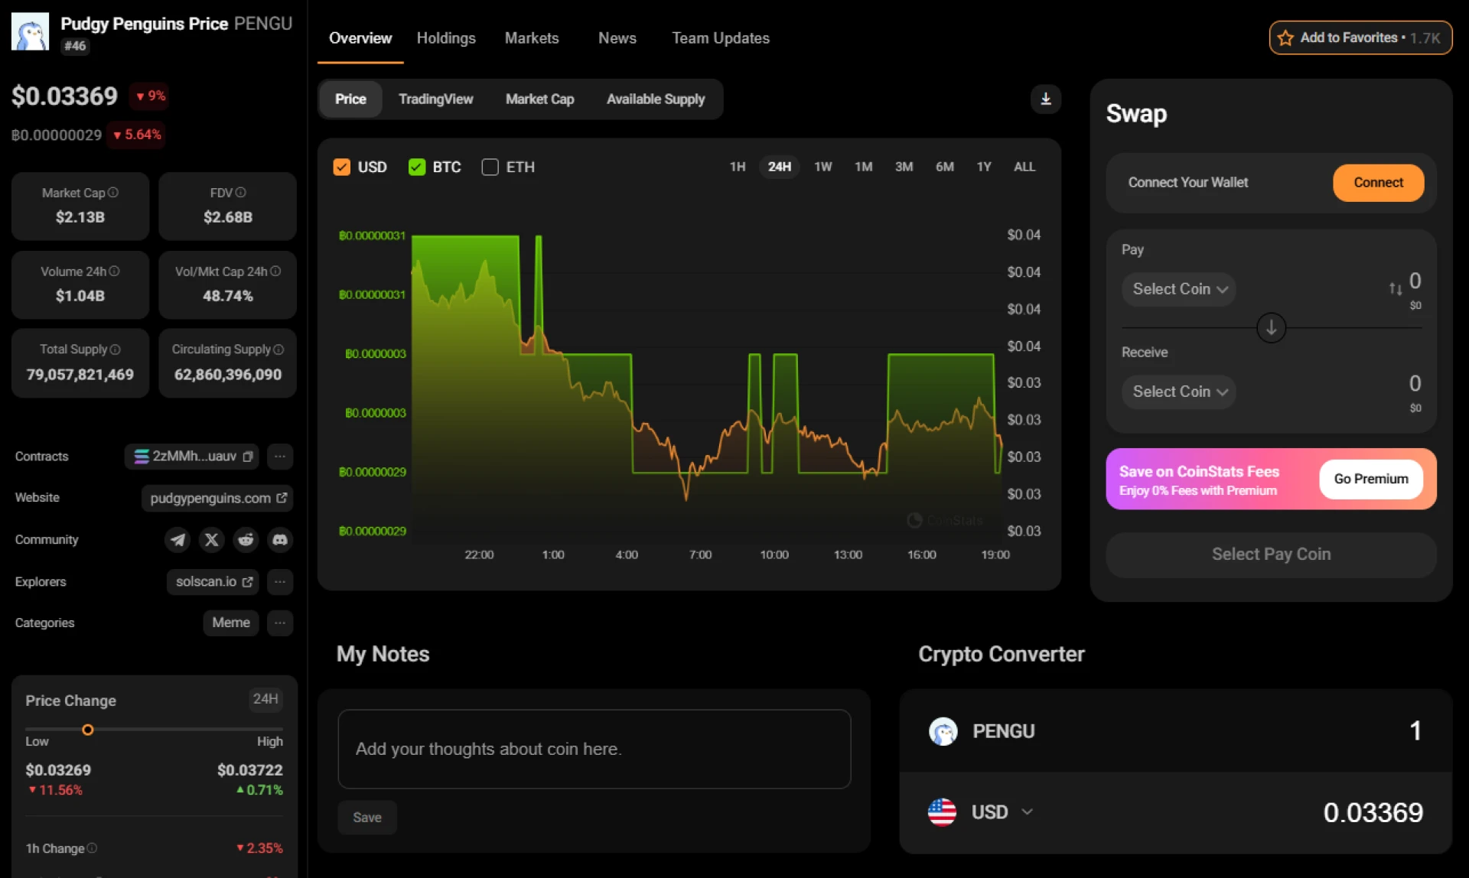1469x878 pixels.
Task: Open the Select Coin dropdown under Pay
Action: click(x=1178, y=289)
